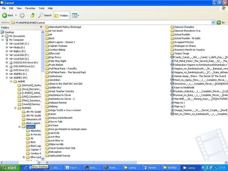Viewport: 228px width, 171px height.
Task: Select Howl_no_Ugoku_Shiro movie file icon
Action: [172, 80]
